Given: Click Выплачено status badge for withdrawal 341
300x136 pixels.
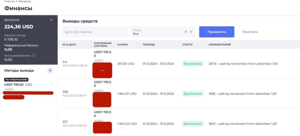Looking at the screenshot, I should coord(192,63).
